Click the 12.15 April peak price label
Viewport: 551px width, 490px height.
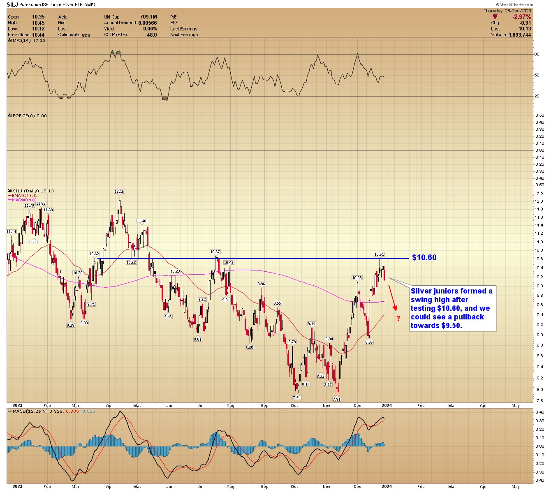coord(119,192)
